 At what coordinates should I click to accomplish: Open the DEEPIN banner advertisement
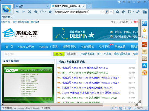tap(95, 34)
